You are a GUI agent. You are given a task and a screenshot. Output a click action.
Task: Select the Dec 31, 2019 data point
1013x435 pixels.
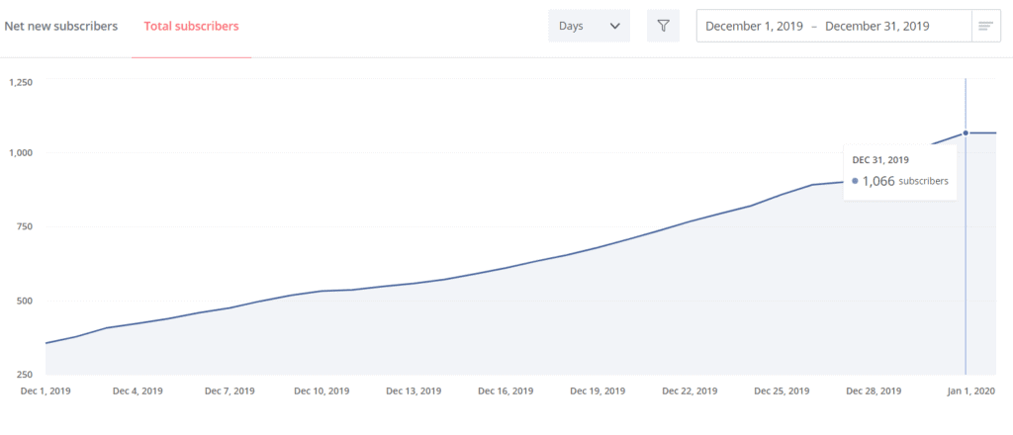966,132
